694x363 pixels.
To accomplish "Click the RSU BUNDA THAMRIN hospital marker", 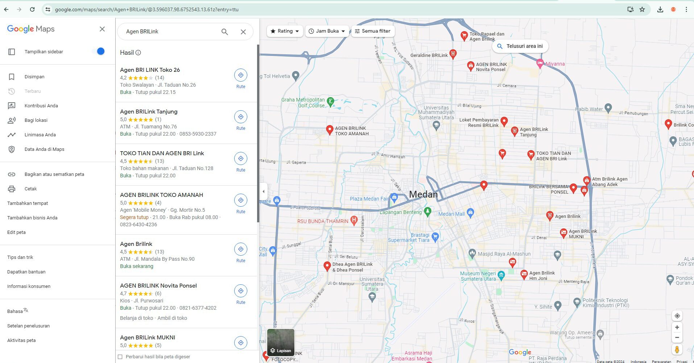I will (354, 220).
